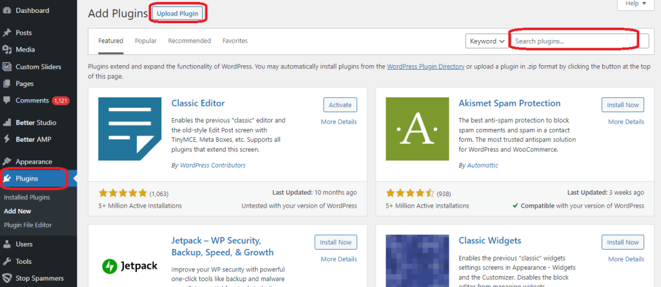The width and height of the screenshot is (661, 287).
Task: Click the Stop Spammers shield icon
Action: pyautogui.click(x=6, y=278)
